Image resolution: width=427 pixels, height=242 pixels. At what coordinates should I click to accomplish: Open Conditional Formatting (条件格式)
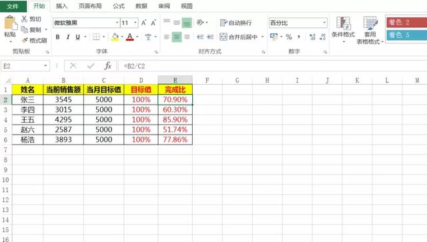coord(343,29)
